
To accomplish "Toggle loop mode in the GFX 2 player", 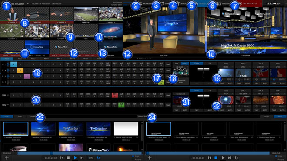I will 236,158.
